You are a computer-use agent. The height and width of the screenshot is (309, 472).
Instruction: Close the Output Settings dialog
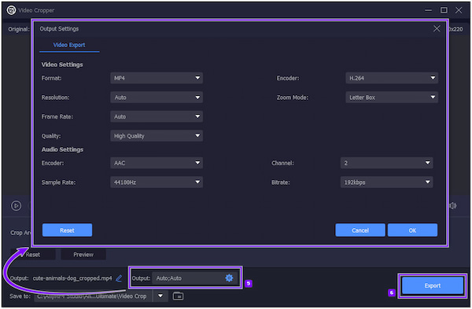point(437,28)
